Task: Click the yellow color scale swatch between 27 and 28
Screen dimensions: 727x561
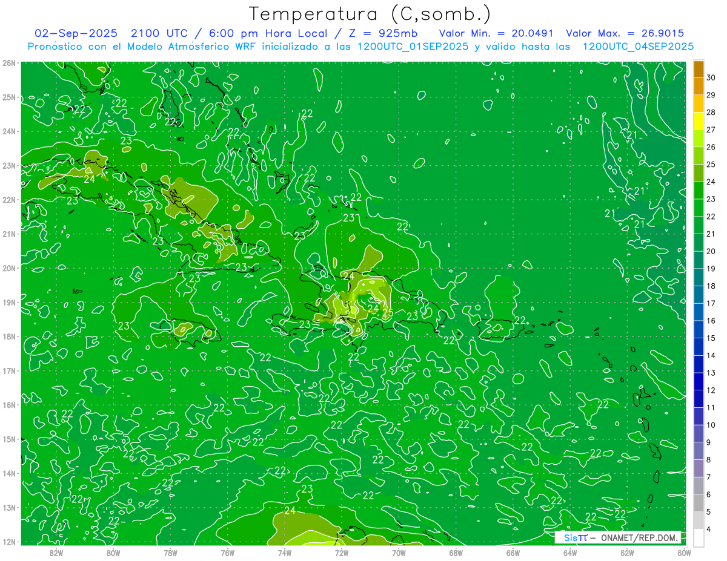Action: (699, 121)
